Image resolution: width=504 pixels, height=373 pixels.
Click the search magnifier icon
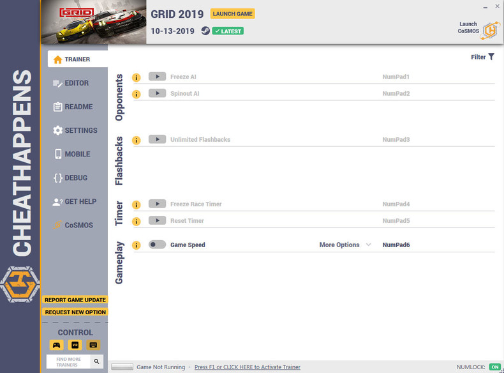[x=96, y=362]
